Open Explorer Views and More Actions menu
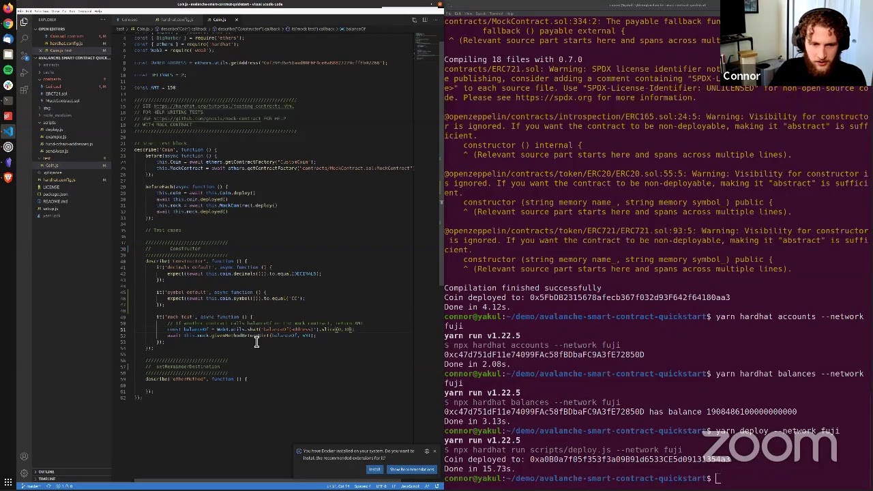Image resolution: width=873 pixels, height=491 pixels. (103, 20)
